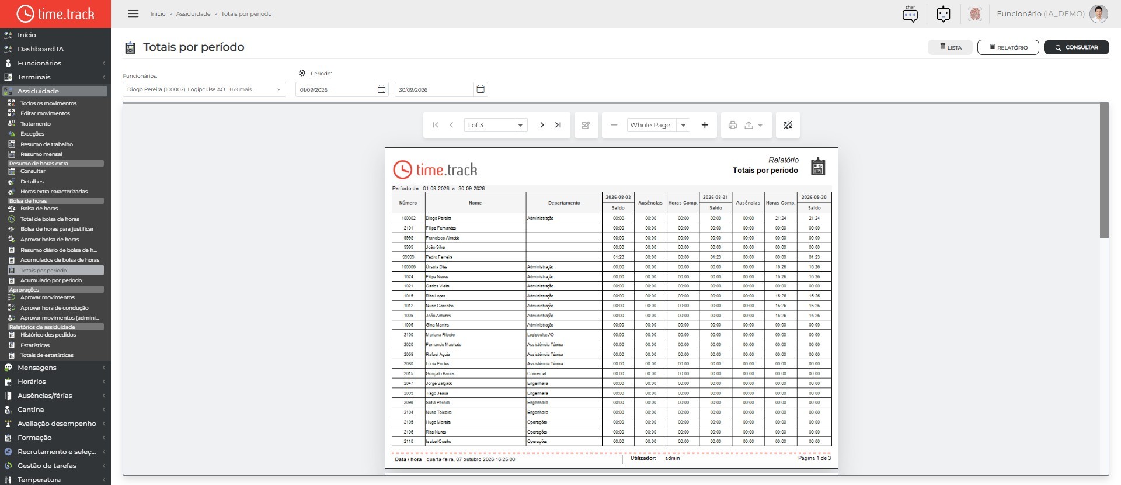Click the report viewer vertical scrollbar
This screenshot has width=1121, height=485.
[1104, 171]
